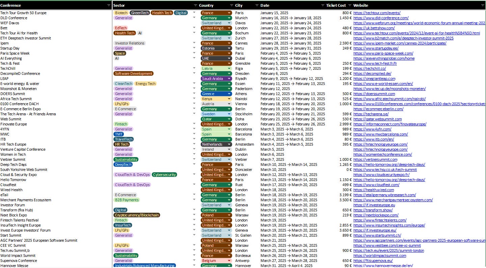486x268 pixels.
Task: Open the dld-conference.com link
Action: coord(381,18)
